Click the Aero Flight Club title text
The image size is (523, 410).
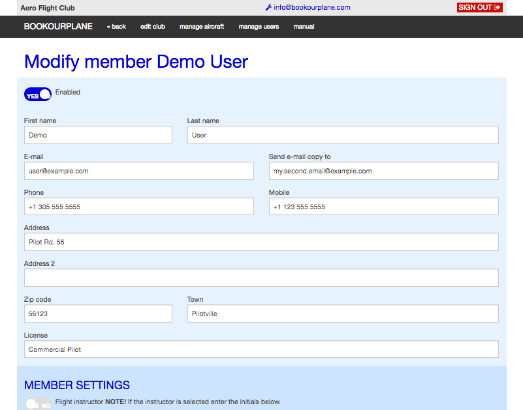pyautogui.click(x=48, y=8)
